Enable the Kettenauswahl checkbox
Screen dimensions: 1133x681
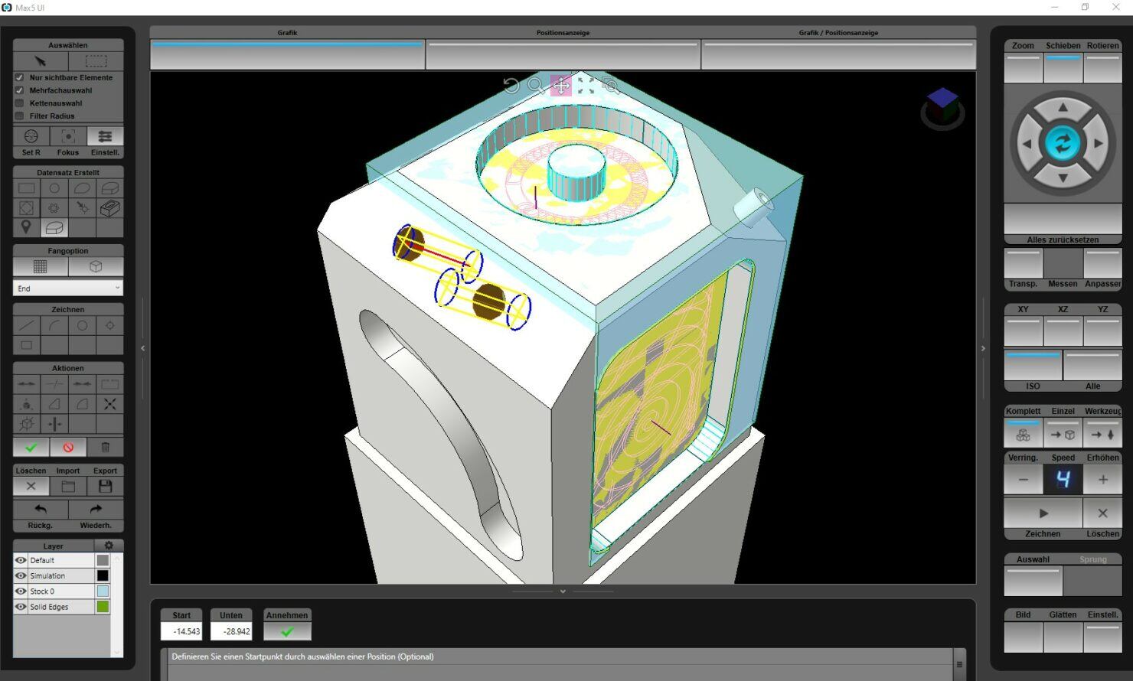click(19, 103)
